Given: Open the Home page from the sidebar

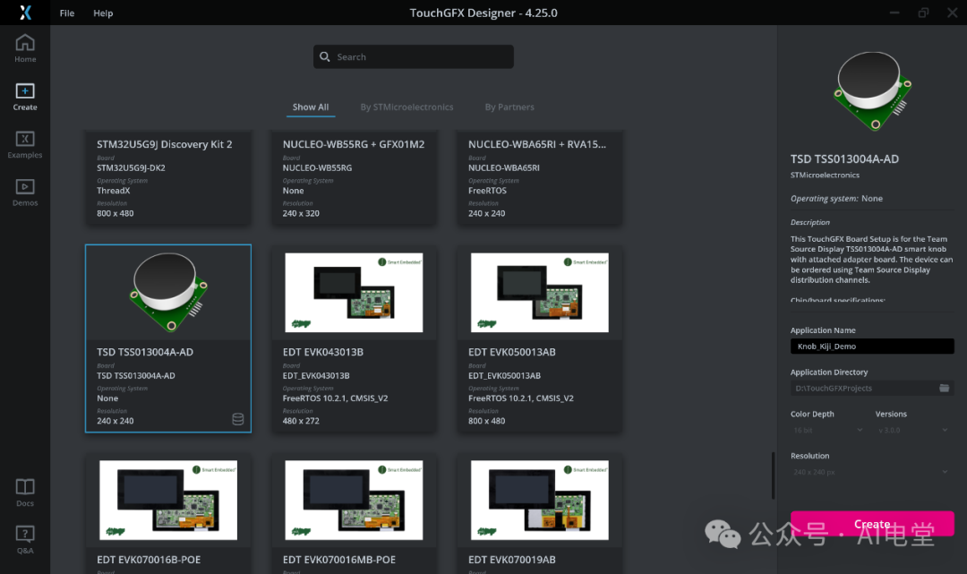Looking at the screenshot, I should 24,47.
